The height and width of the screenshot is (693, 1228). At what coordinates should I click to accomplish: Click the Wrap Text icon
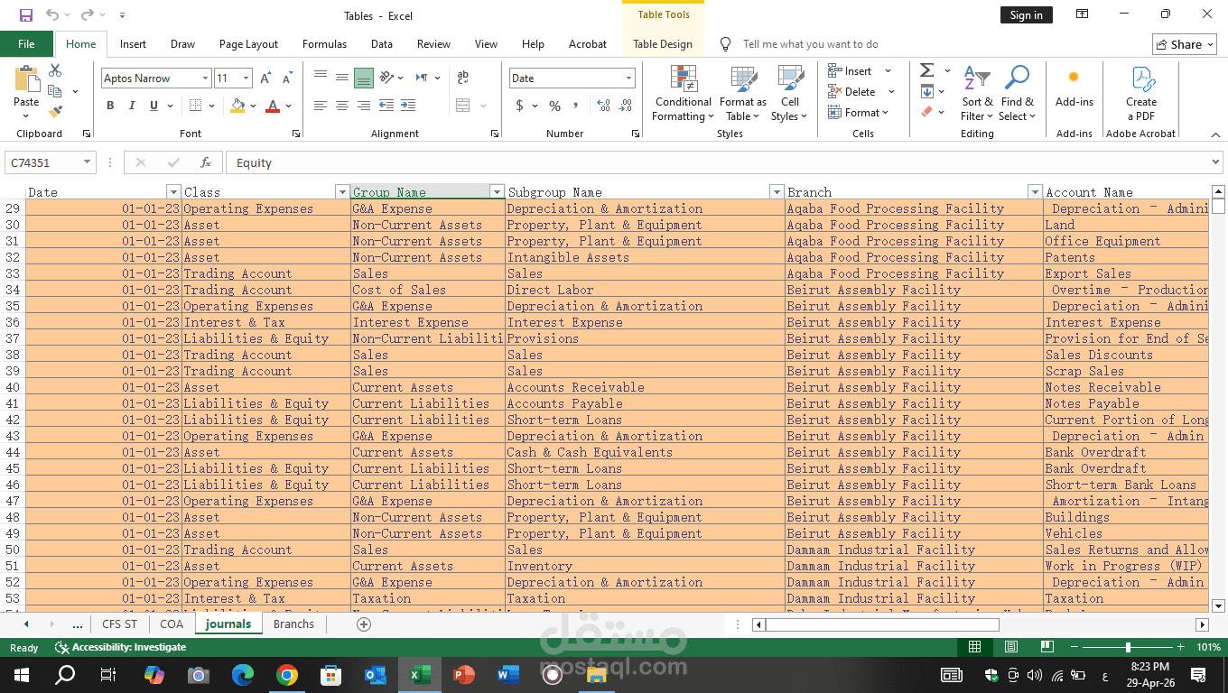(x=463, y=79)
